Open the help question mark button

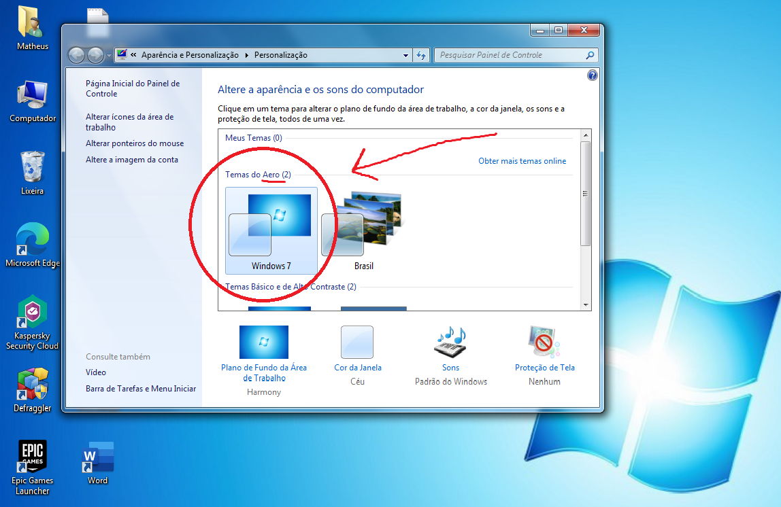[x=593, y=75]
